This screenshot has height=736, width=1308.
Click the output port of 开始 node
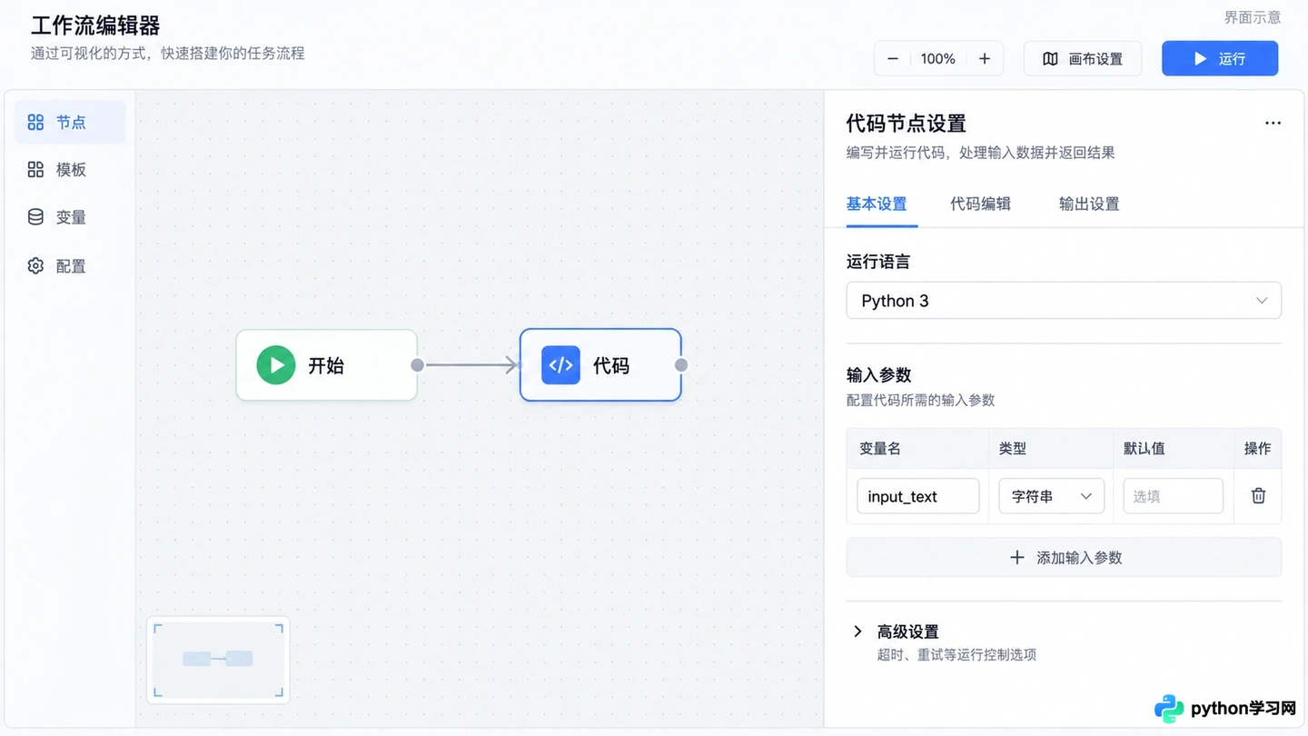tap(417, 365)
